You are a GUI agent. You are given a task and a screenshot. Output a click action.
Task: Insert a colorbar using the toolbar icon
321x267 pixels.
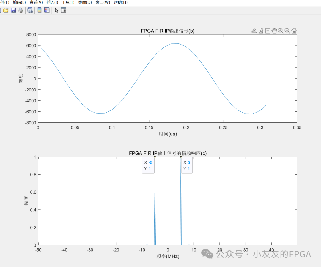coord(40,10)
